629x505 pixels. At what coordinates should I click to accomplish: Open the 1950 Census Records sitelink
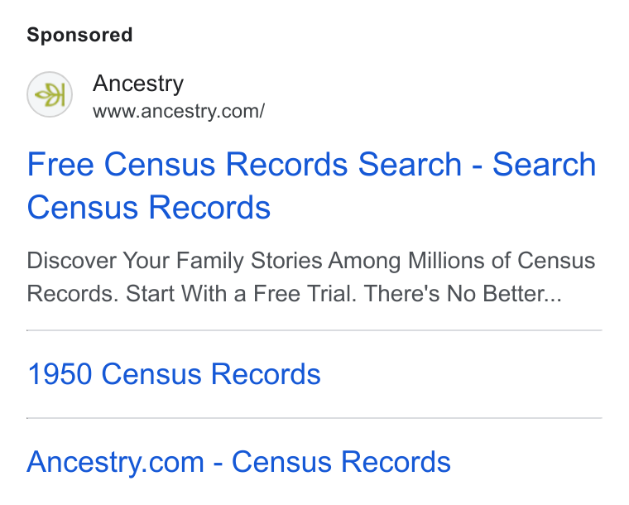click(x=174, y=374)
